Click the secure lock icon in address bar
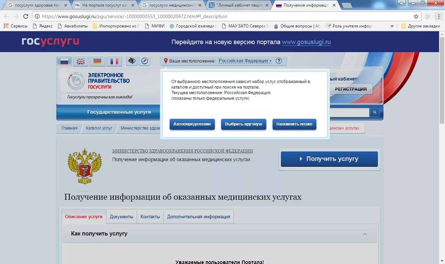445x264 pixels. [37, 16]
